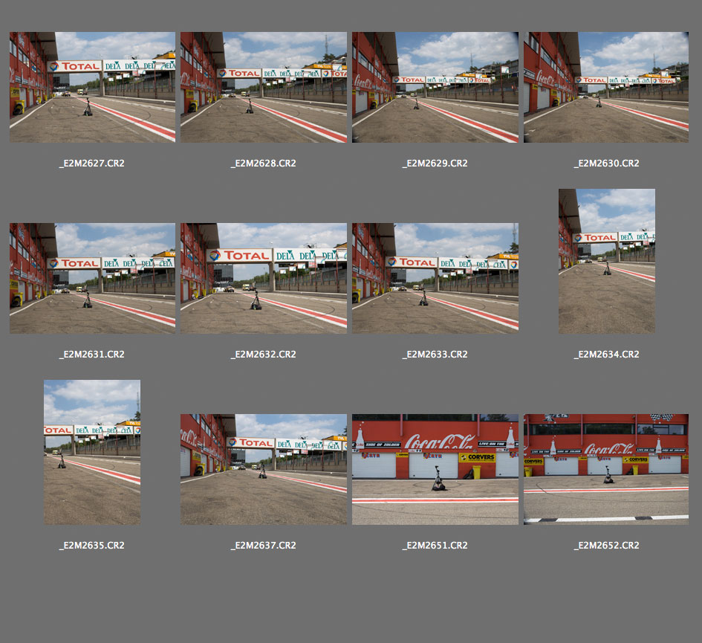Select the portrait thumbnail _E2M2634.CR2

(606, 261)
